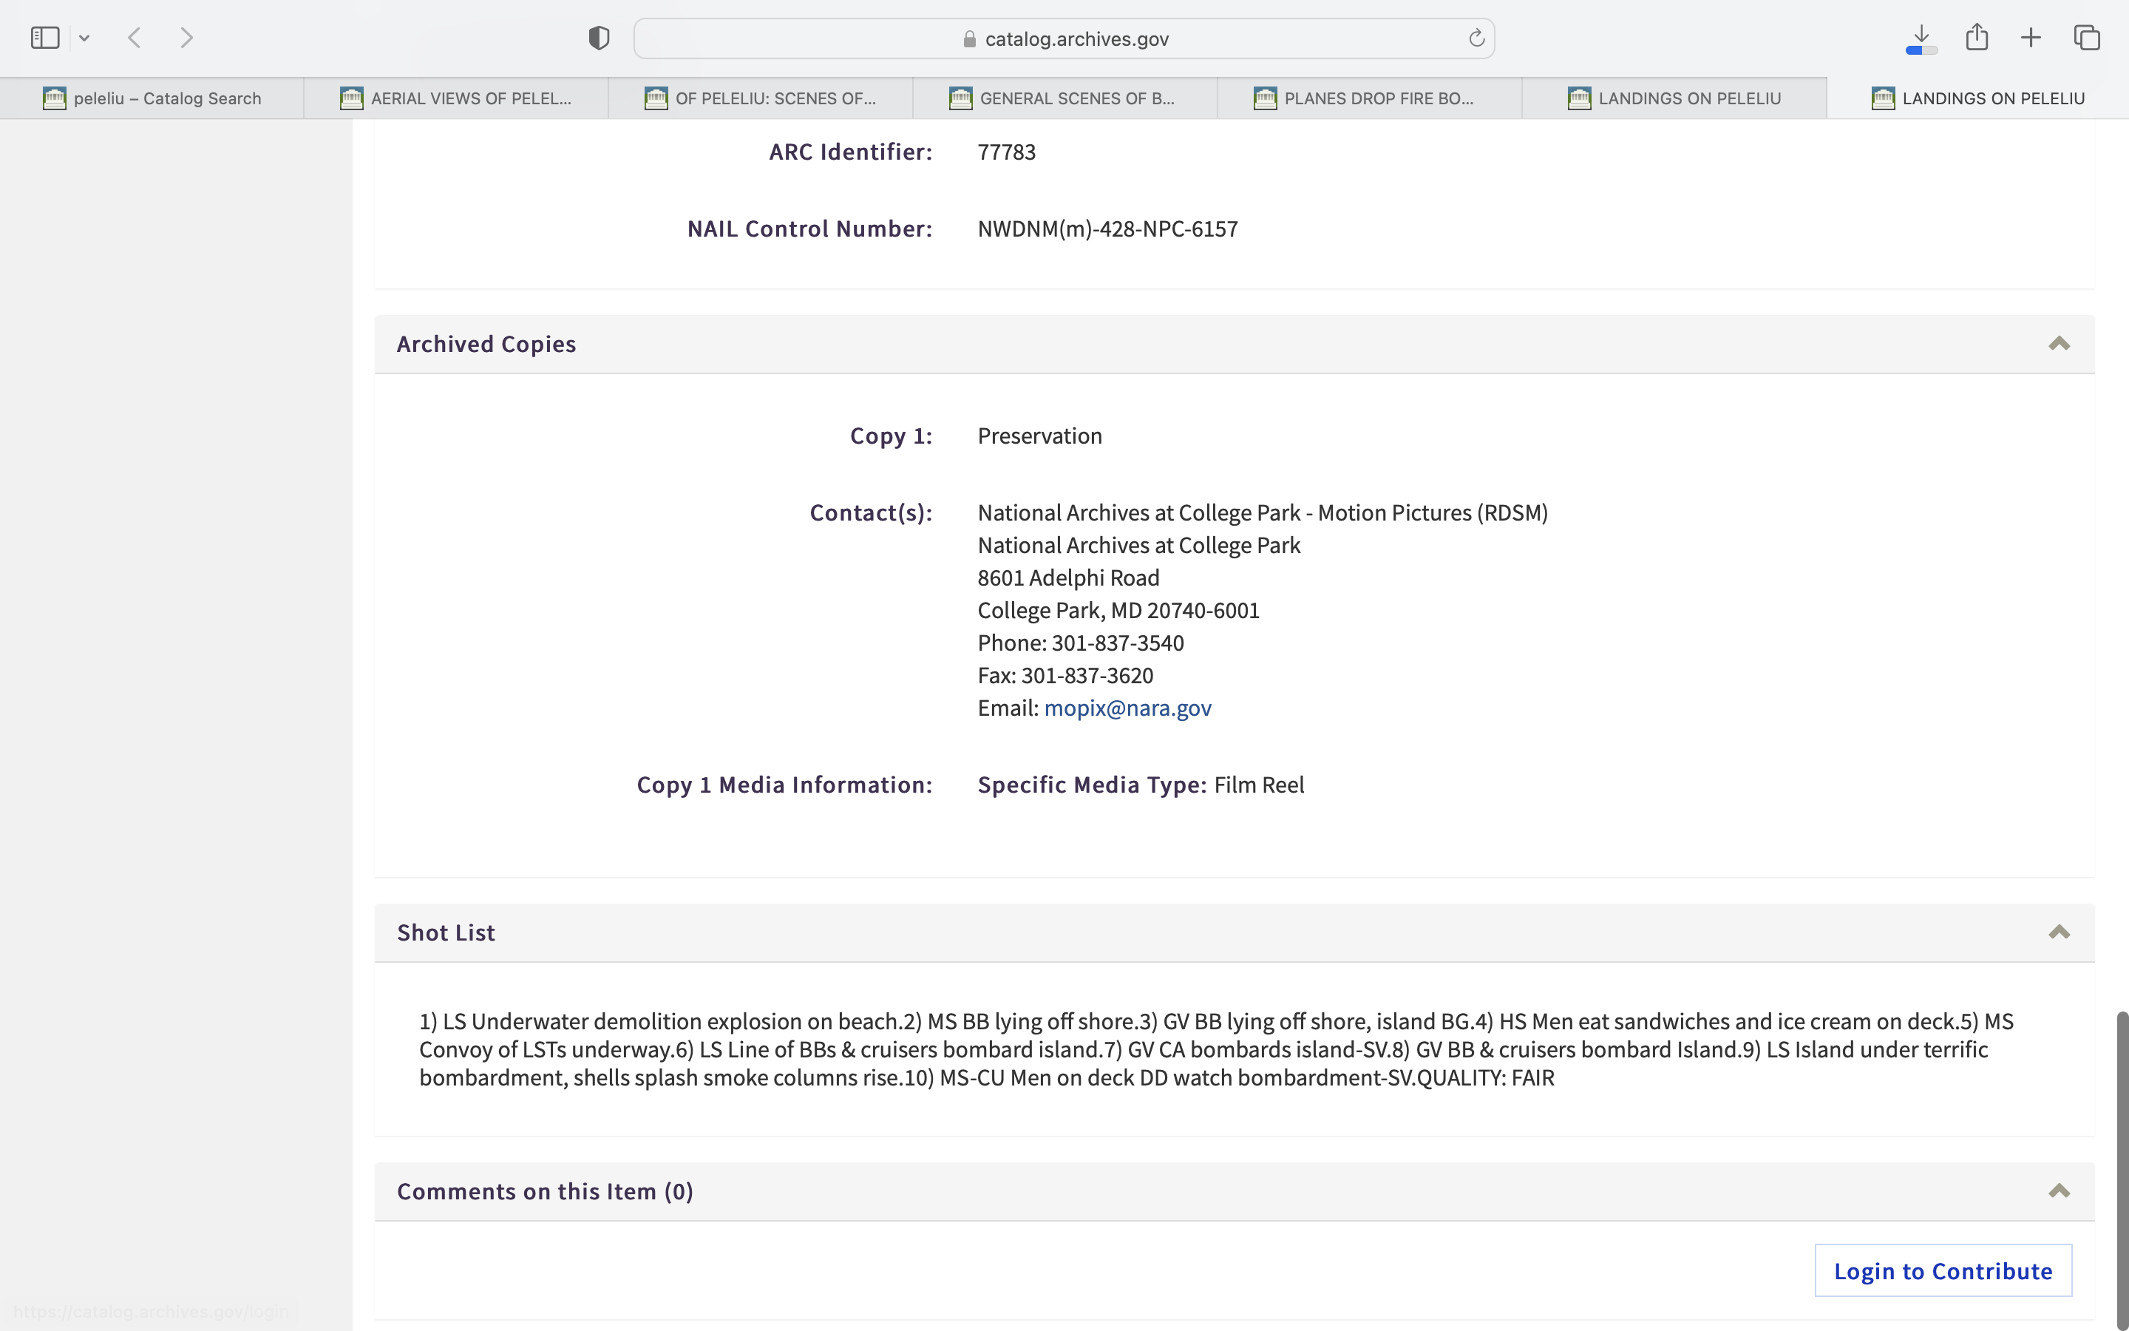This screenshot has width=2129, height=1331.
Task: Open the share sheet icon
Action: click(x=1977, y=38)
